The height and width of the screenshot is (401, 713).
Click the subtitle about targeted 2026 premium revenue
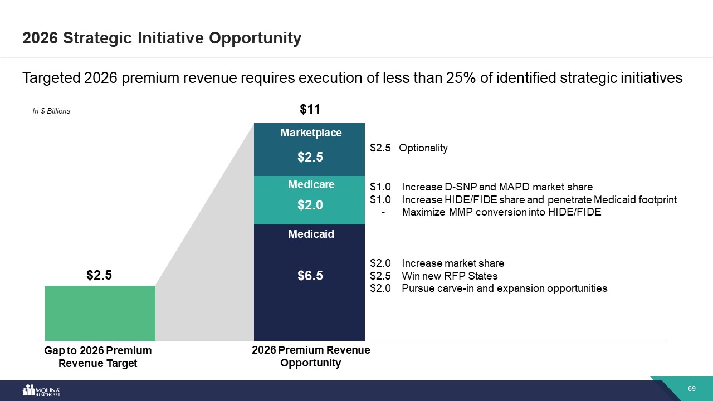click(352, 79)
